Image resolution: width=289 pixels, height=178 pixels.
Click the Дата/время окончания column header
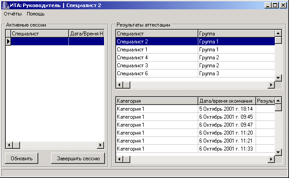[x=227, y=101]
